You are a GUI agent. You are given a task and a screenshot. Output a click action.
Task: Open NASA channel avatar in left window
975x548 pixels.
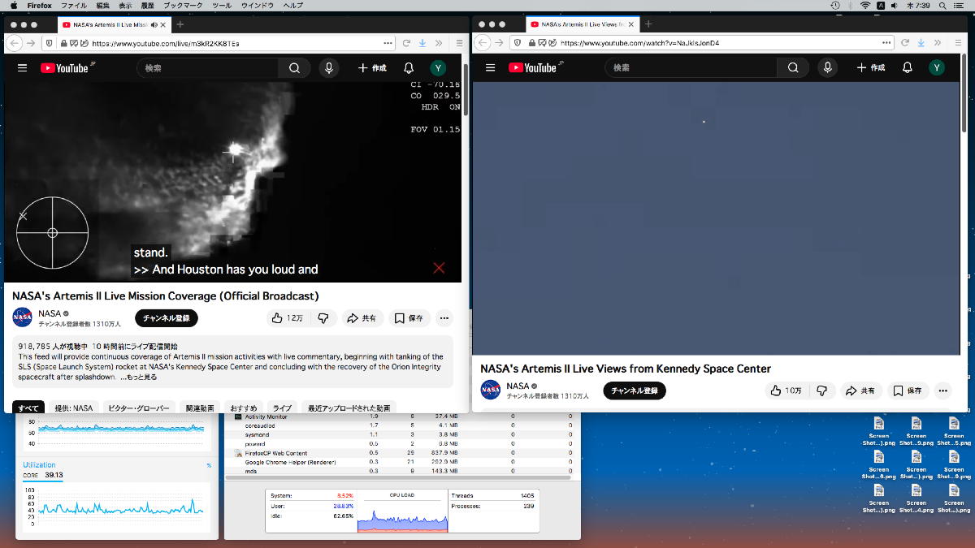22,317
